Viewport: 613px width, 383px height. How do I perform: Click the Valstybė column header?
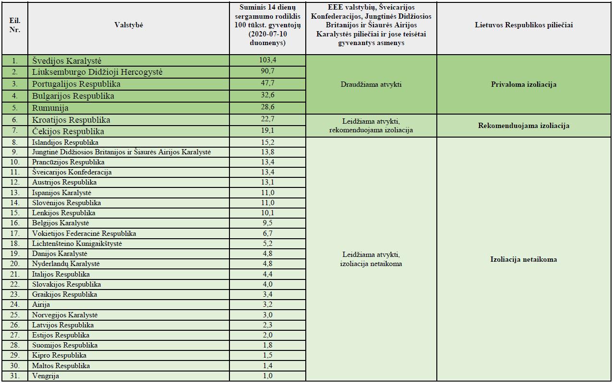[x=129, y=25]
